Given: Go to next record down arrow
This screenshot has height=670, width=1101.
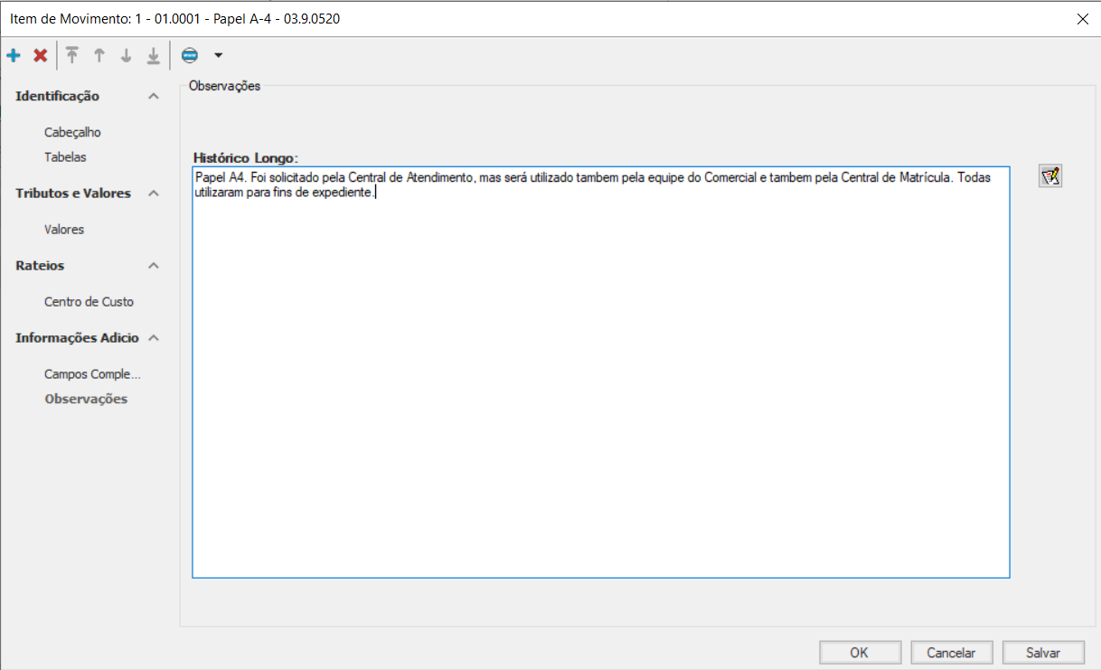Looking at the screenshot, I should coord(127,56).
